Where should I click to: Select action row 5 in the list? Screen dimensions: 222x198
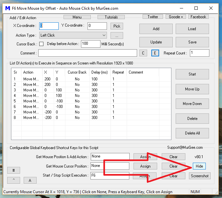(x=91, y=101)
